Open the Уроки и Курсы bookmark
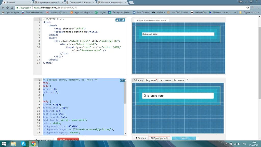This screenshot has width=261, height=147. (11, 12)
